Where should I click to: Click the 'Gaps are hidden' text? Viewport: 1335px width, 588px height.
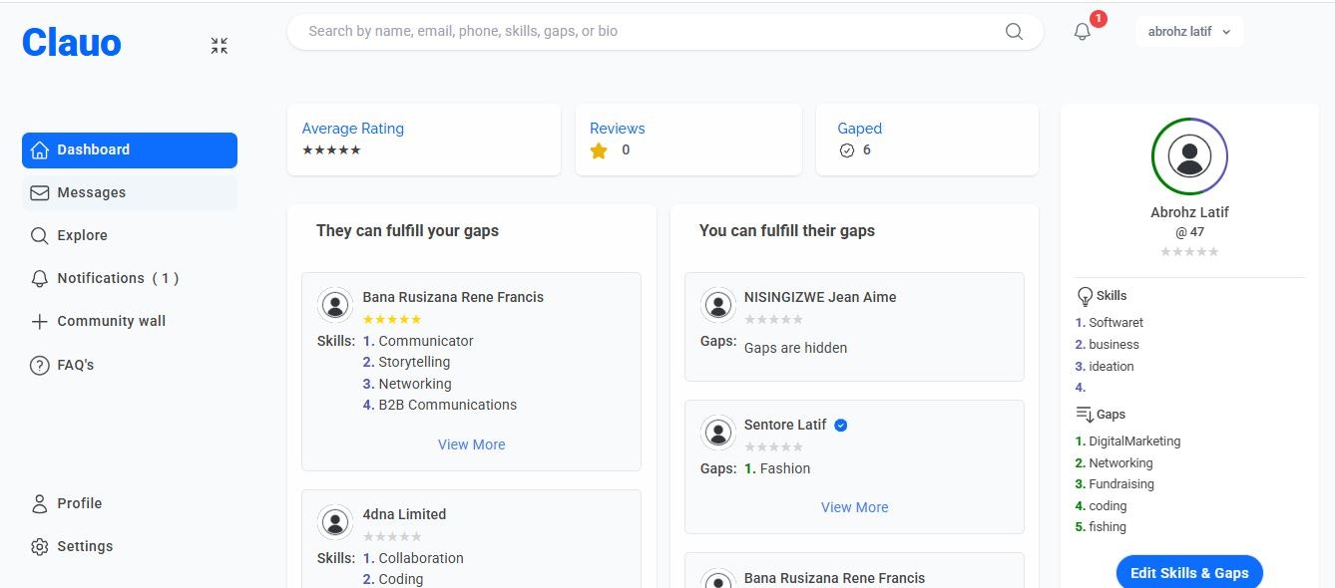pyautogui.click(x=795, y=349)
